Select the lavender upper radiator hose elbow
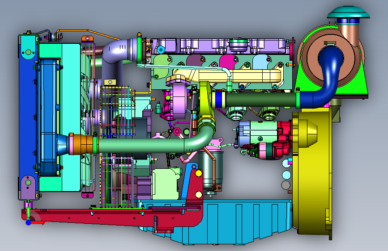The image size is (388, 251). pos(119,51)
